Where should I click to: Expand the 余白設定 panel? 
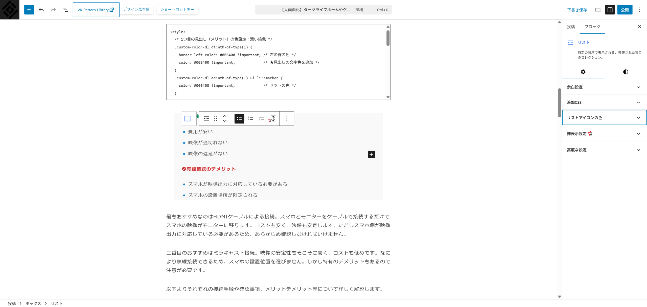(604, 87)
